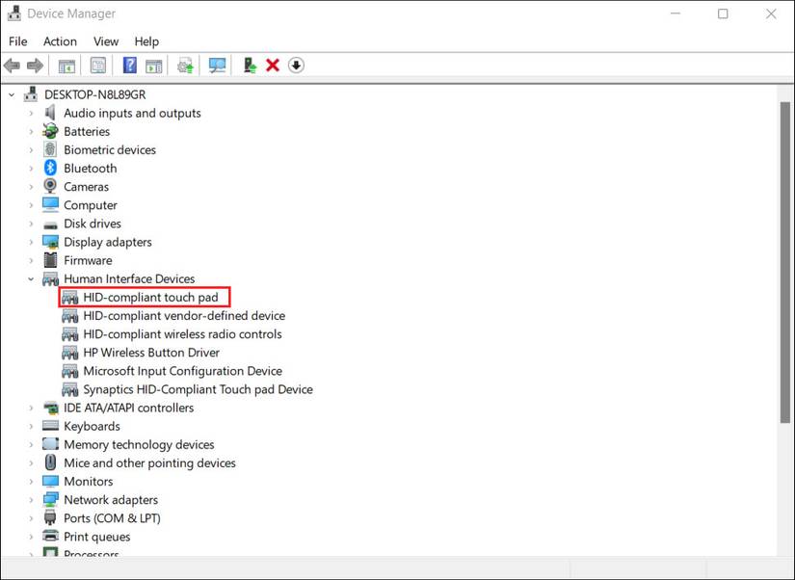Expand the Display adapters chevron
Screen dimensions: 795x580
(31, 242)
